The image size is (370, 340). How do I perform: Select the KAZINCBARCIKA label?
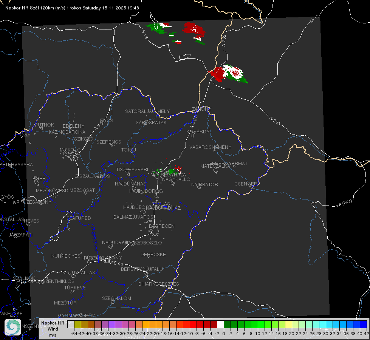click(67, 132)
